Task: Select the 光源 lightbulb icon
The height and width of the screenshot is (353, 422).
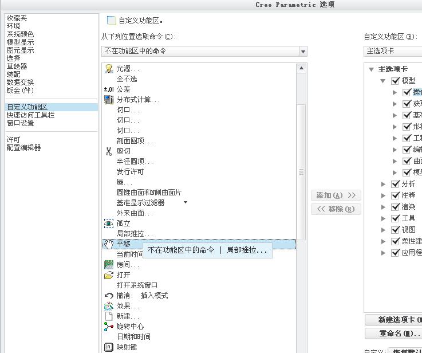Action: pyautogui.click(x=109, y=69)
